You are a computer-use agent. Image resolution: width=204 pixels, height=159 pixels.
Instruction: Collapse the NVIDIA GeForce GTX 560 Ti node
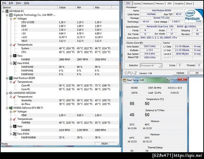(7, 108)
